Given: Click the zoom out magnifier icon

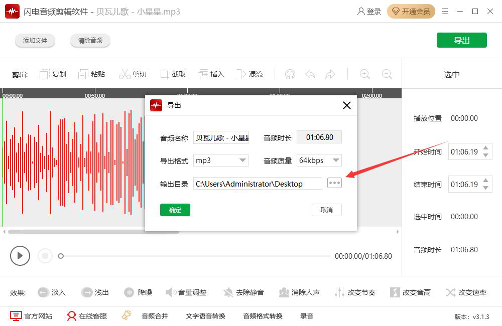Looking at the screenshot, I should click(x=387, y=74).
